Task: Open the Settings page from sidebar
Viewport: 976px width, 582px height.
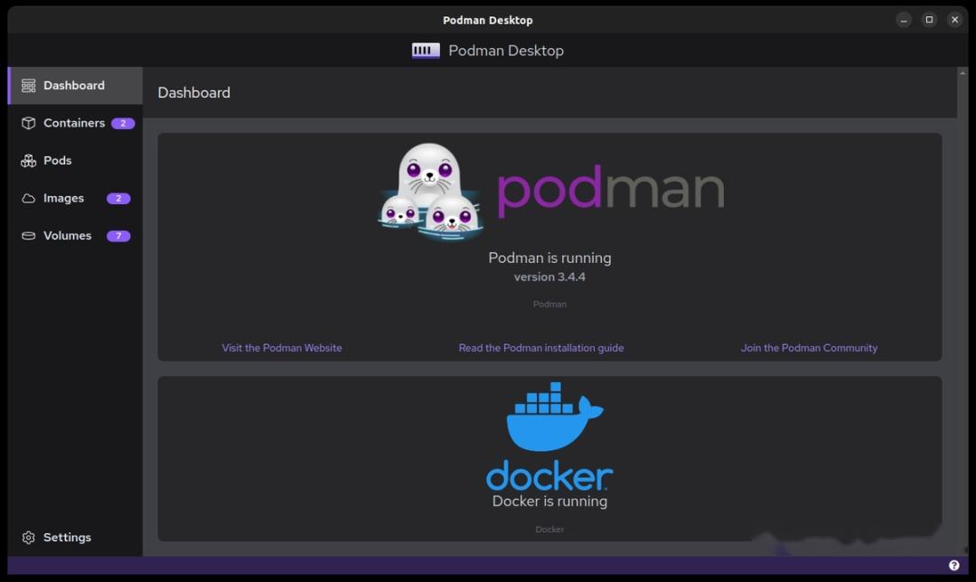Action: 68,537
